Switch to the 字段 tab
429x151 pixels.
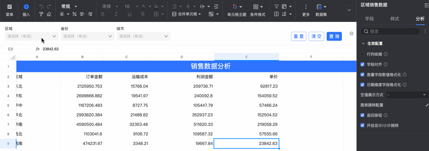369,19
